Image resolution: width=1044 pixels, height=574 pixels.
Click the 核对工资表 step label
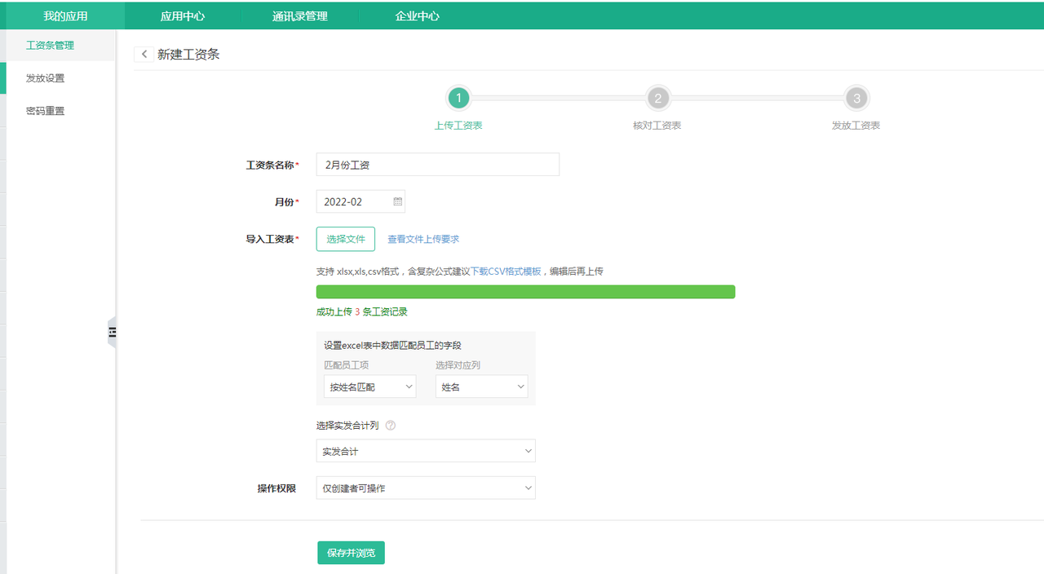pos(657,126)
